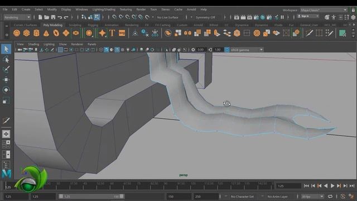357x201 pixels.
Task: Click the current frame field near playback controls
Action: click(x=288, y=186)
